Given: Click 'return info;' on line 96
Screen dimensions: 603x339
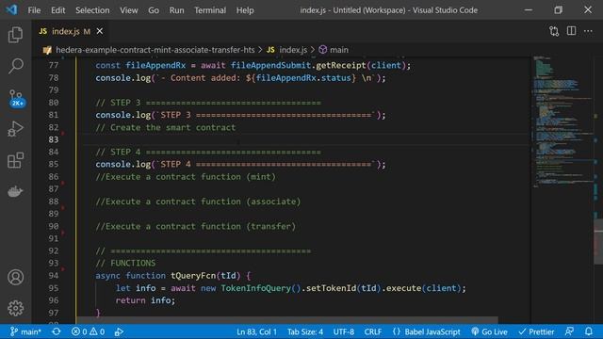Looking at the screenshot, I should (x=145, y=300).
